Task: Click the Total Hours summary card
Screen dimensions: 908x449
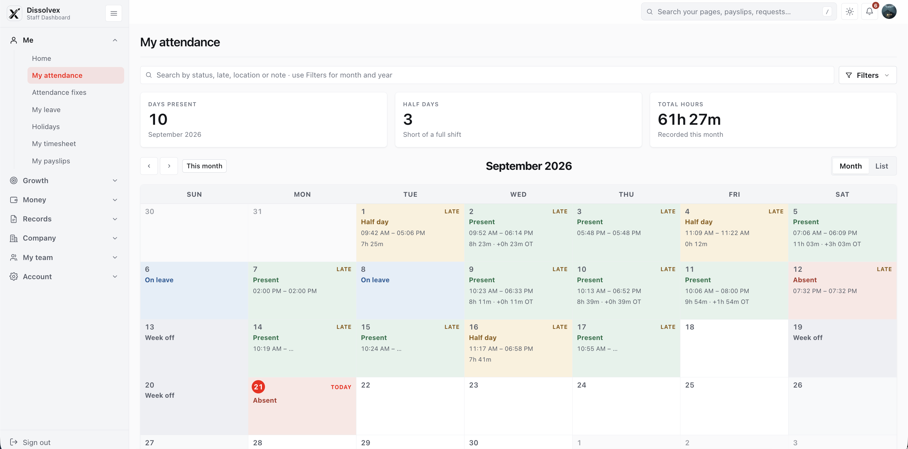Action: (x=773, y=120)
